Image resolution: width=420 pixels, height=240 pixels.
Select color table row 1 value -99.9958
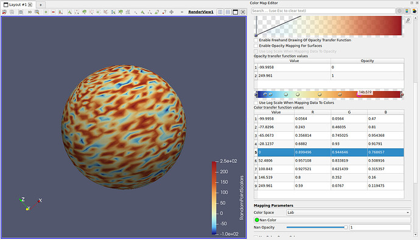click(276, 118)
